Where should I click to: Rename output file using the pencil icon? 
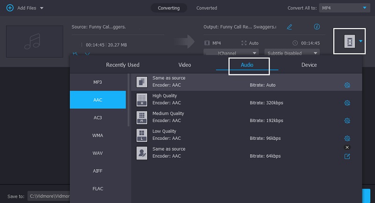click(x=289, y=27)
